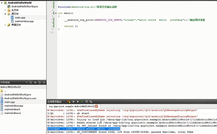This screenshot has width=217, height=134.
Task: Select AndroidHelloWorld.pro in the project tree
Action: 25,6
